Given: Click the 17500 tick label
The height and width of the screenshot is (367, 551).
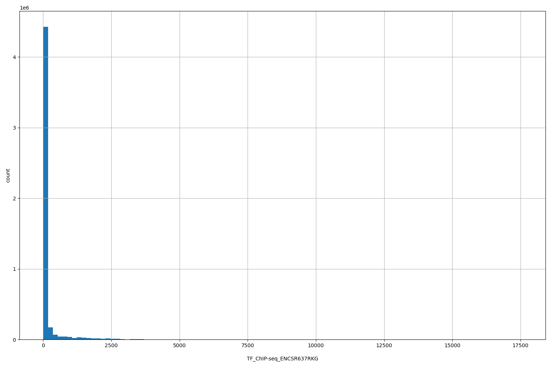Looking at the screenshot, I should (x=521, y=345).
